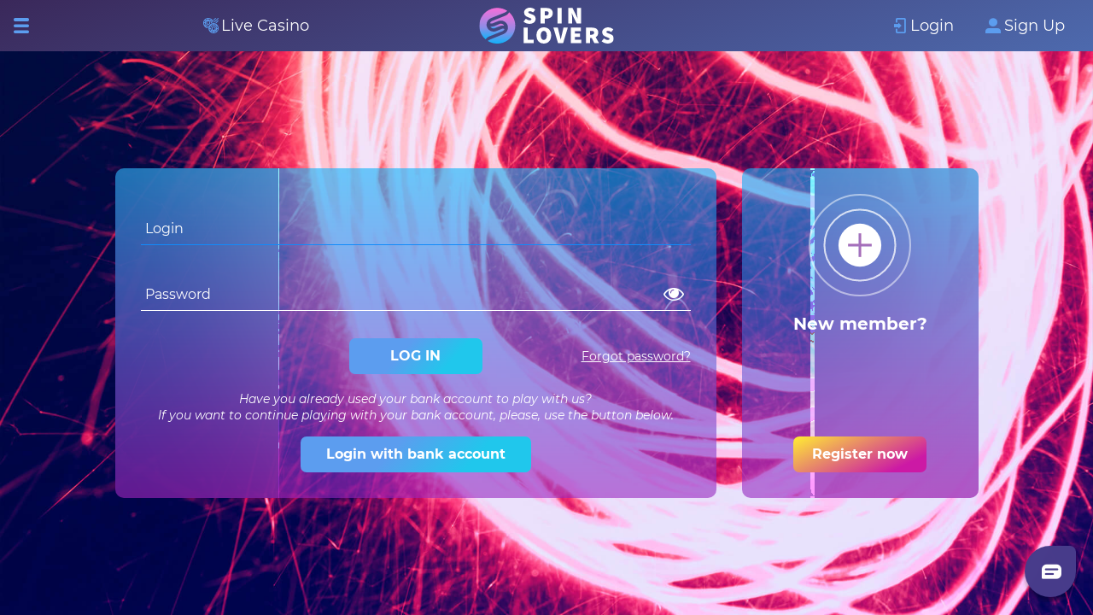Open the Forgot password? link
The width and height of the screenshot is (1093, 615).
click(636, 356)
